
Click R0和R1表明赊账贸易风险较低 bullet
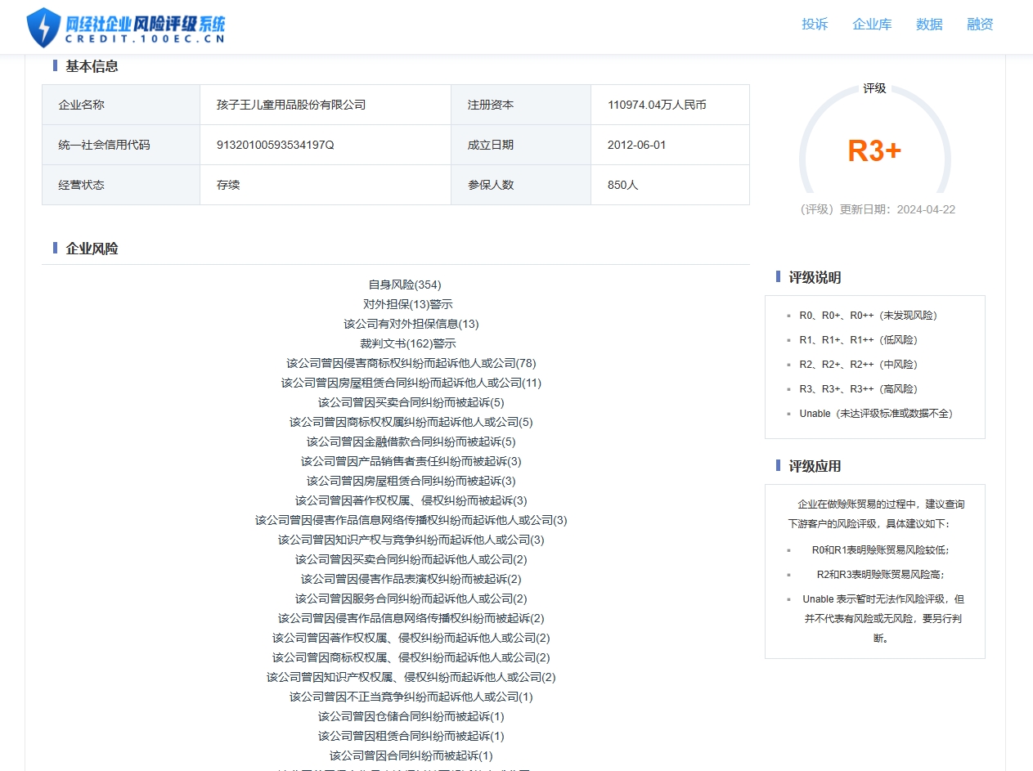point(881,549)
